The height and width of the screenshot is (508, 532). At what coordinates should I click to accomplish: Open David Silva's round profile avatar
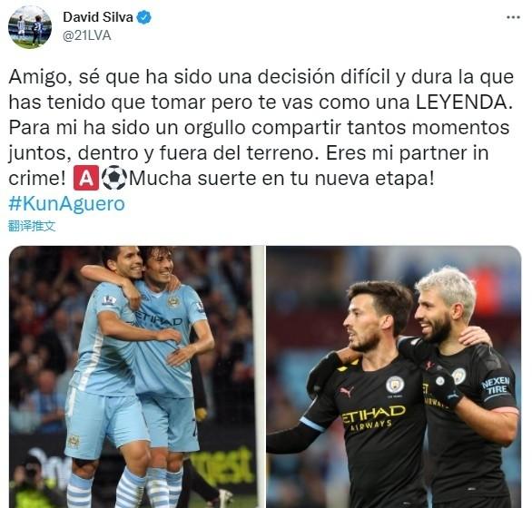click(x=30, y=27)
